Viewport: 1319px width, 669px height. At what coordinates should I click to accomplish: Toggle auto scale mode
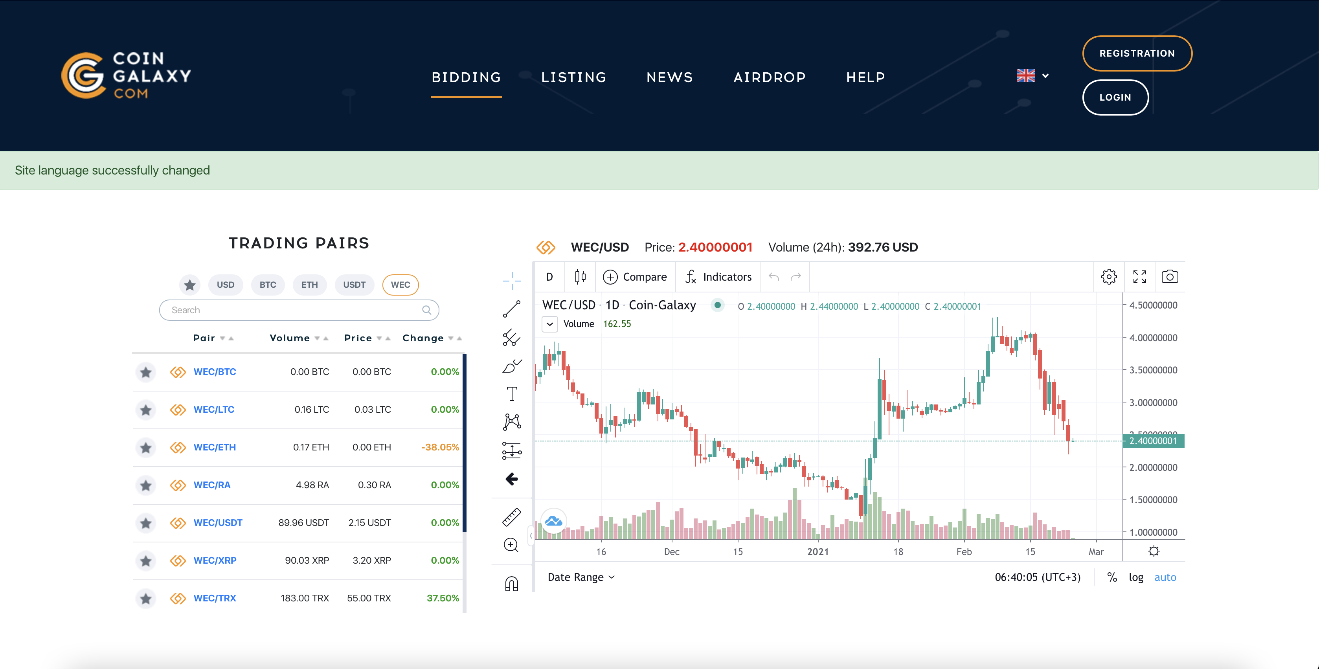[1165, 577]
